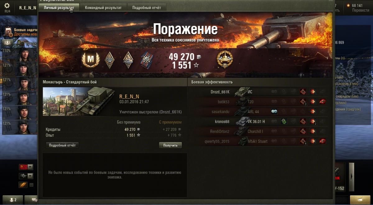Click the damage icon in RendiOrton2 row

313,131
